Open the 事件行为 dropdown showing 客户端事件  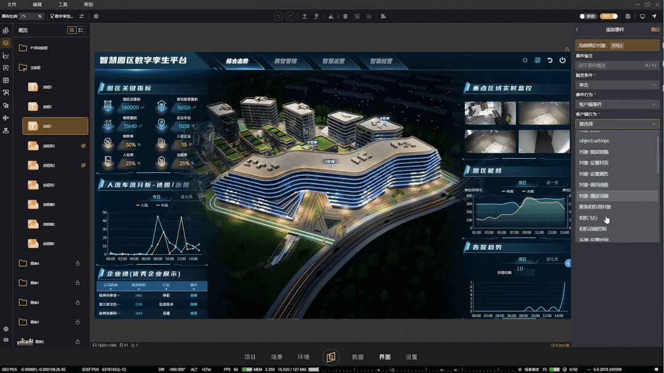tap(617, 104)
